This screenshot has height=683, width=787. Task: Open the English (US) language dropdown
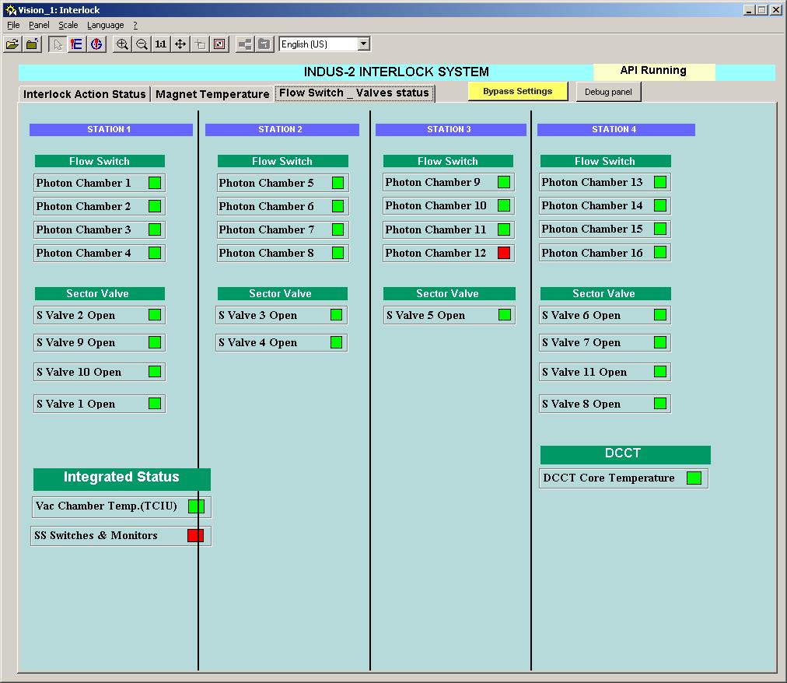click(x=364, y=44)
